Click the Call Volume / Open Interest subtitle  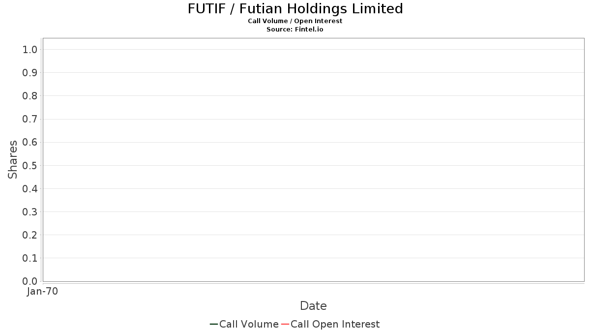[295, 21]
